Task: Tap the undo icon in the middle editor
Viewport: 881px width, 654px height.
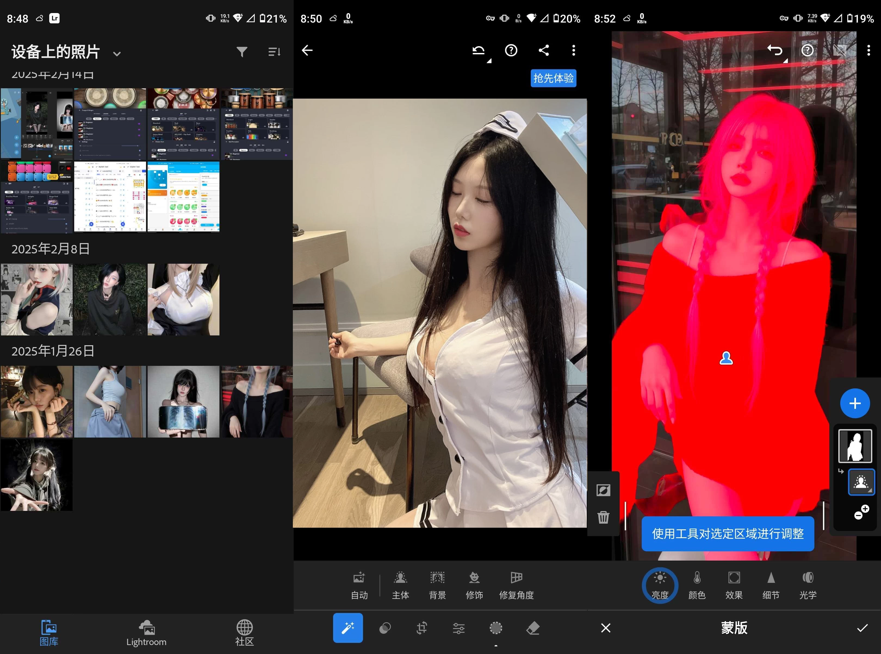Action: coord(478,50)
